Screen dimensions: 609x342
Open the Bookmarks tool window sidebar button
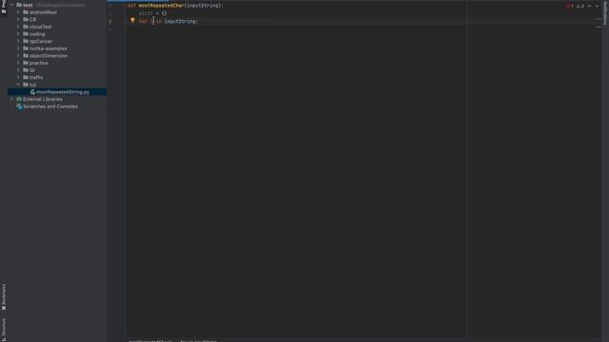point(4,297)
